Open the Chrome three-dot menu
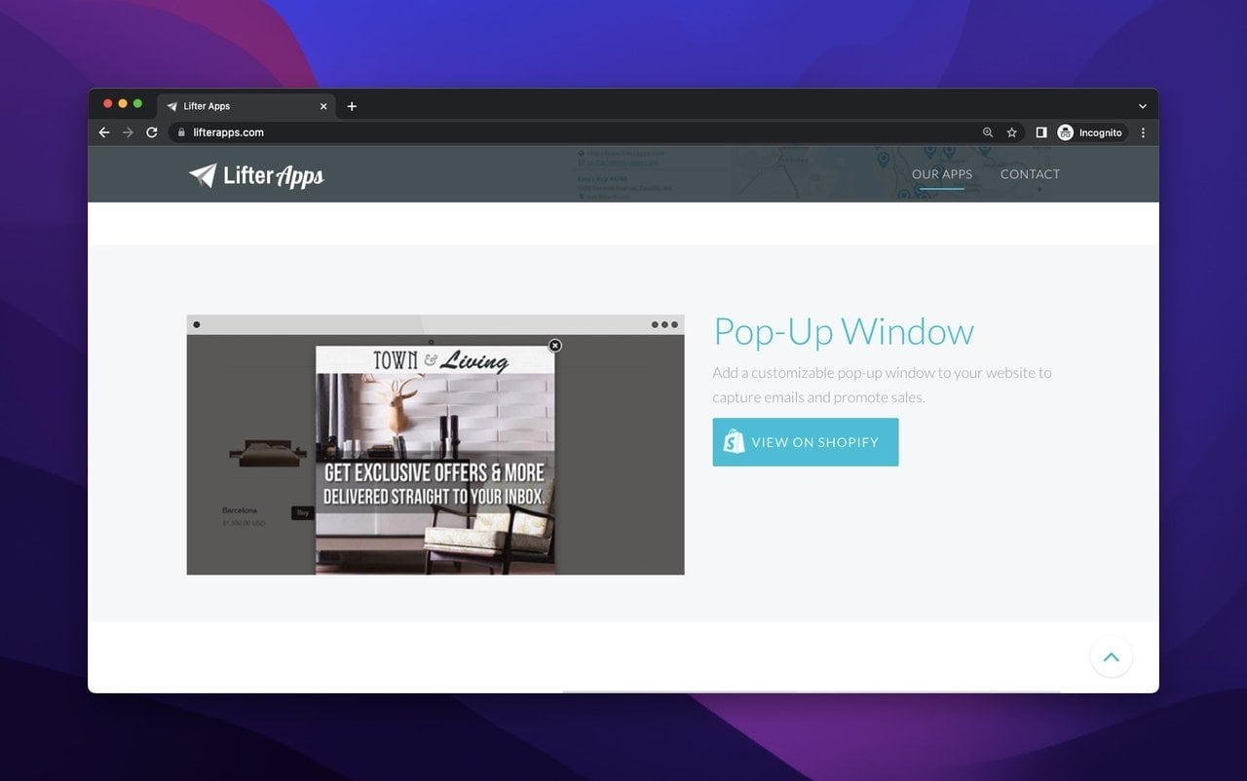The width and height of the screenshot is (1247, 781). pyautogui.click(x=1143, y=132)
